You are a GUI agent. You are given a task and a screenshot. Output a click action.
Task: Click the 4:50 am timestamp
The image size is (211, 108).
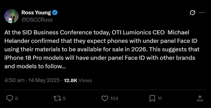pos(14,80)
